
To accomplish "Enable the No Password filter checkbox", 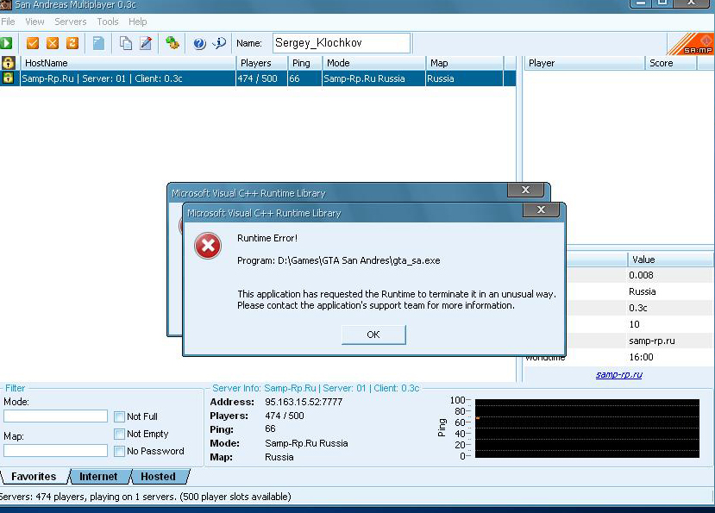I will tap(119, 452).
